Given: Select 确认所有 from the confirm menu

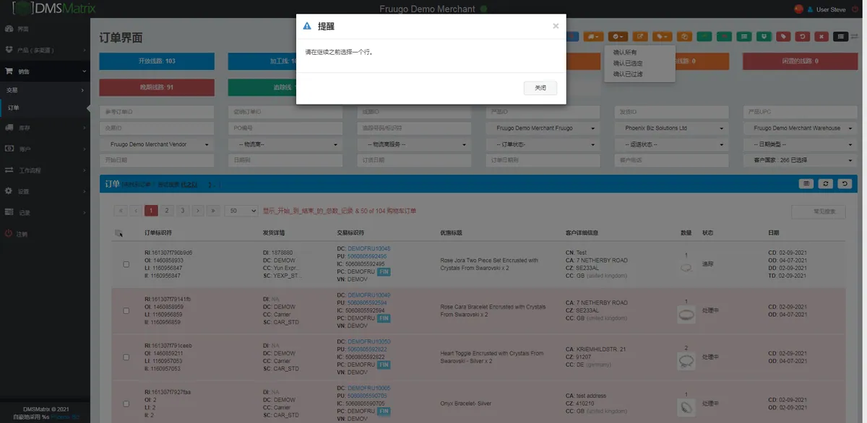Looking at the screenshot, I should pyautogui.click(x=624, y=53).
